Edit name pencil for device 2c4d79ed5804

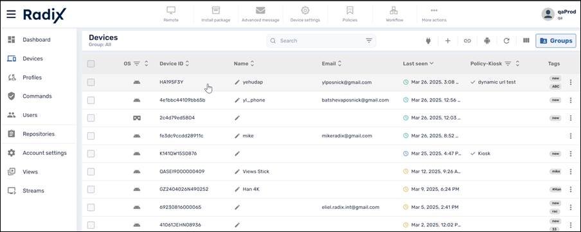click(237, 118)
